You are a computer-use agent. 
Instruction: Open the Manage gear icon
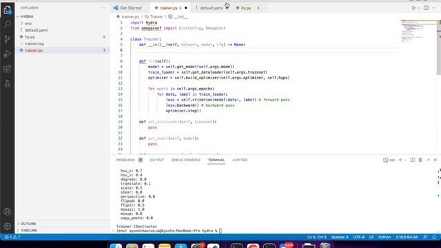pyautogui.click(x=8, y=226)
